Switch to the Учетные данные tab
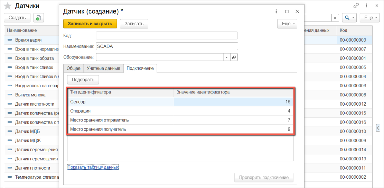Screen dimensions: 384x188 tap(103, 68)
